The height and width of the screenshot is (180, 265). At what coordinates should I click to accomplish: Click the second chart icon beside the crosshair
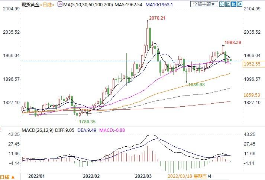pyautogui.click(x=228, y=4)
